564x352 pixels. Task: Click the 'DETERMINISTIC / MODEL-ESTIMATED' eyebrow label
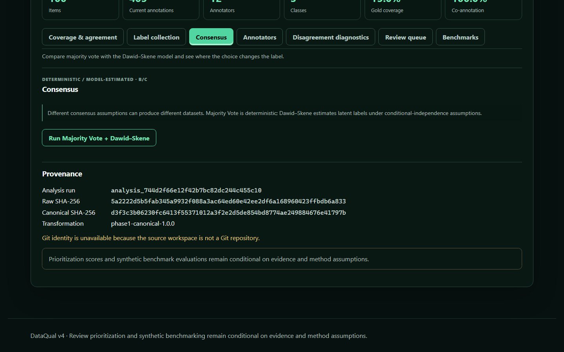tap(94, 79)
